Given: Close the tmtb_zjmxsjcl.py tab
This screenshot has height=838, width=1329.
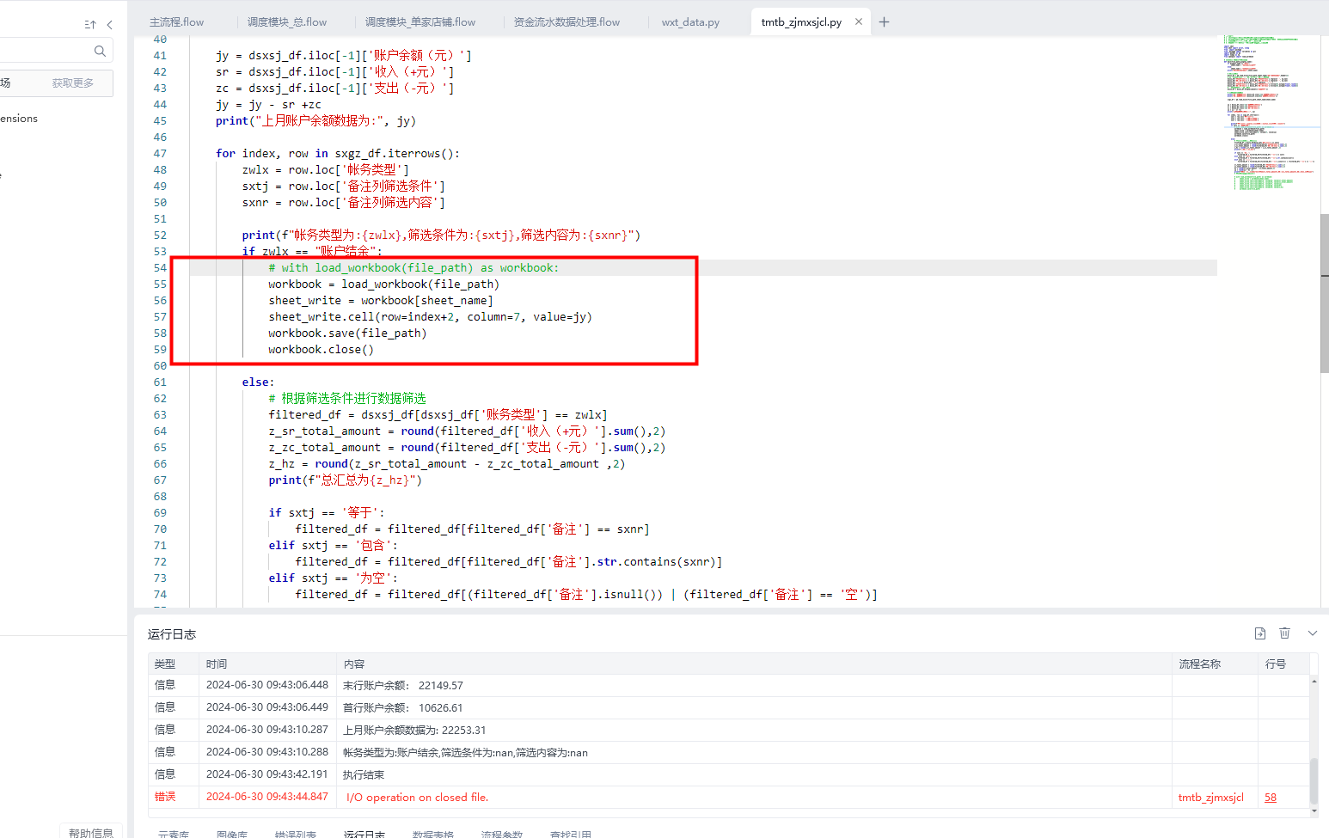Looking at the screenshot, I should click(x=858, y=22).
